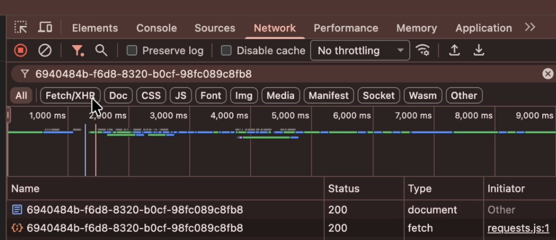Clear the filter text field
This screenshot has width=556, height=240.
point(547,74)
